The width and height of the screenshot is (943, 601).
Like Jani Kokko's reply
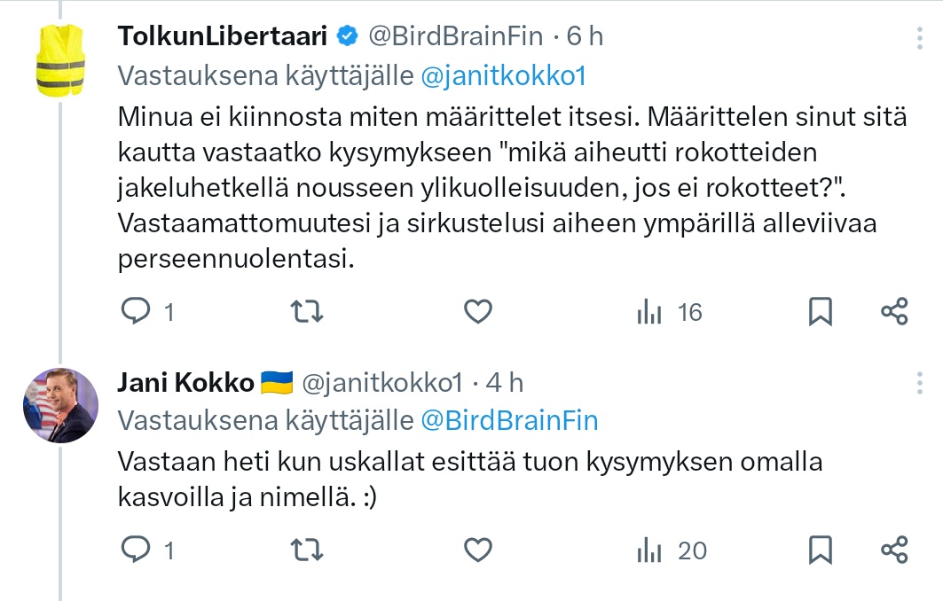tap(478, 550)
